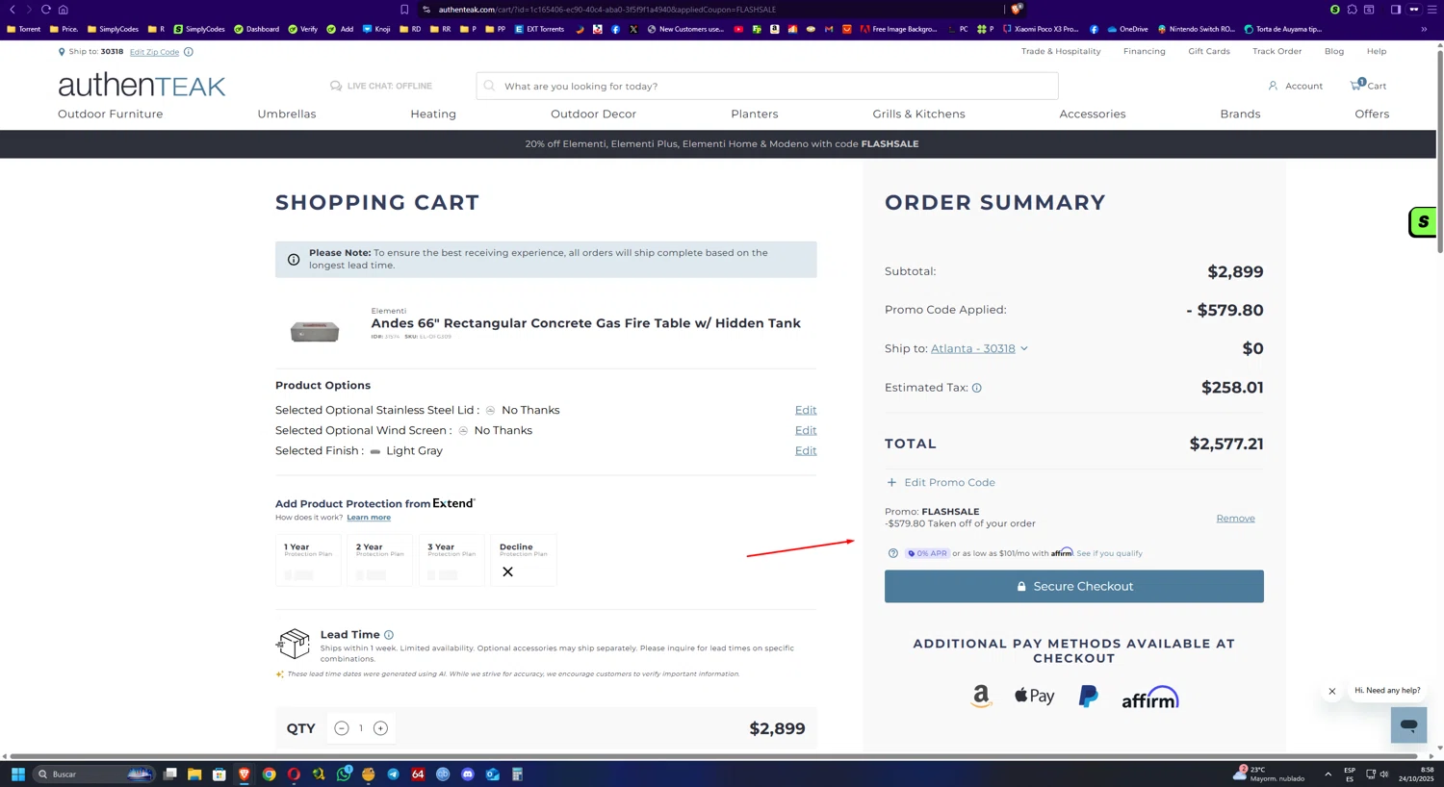This screenshot has height=787, width=1444.
Task: Open Telegram from the taskbar
Action: tap(393, 774)
